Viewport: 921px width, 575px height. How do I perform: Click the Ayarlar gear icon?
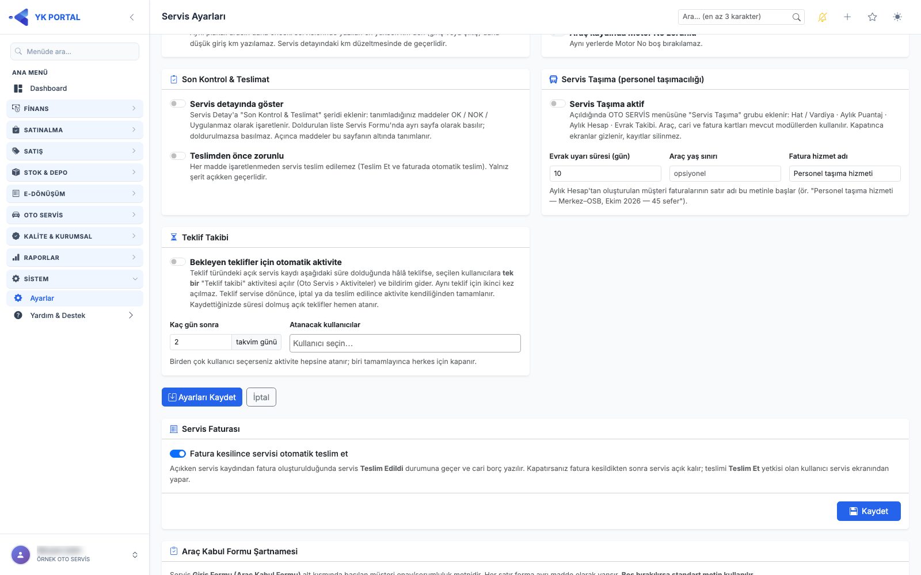click(x=18, y=298)
